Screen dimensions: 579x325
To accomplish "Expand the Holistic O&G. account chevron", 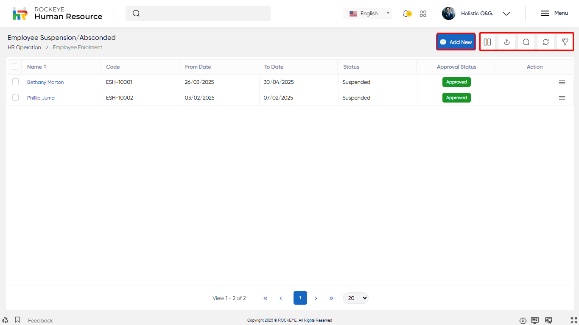I will click(506, 14).
